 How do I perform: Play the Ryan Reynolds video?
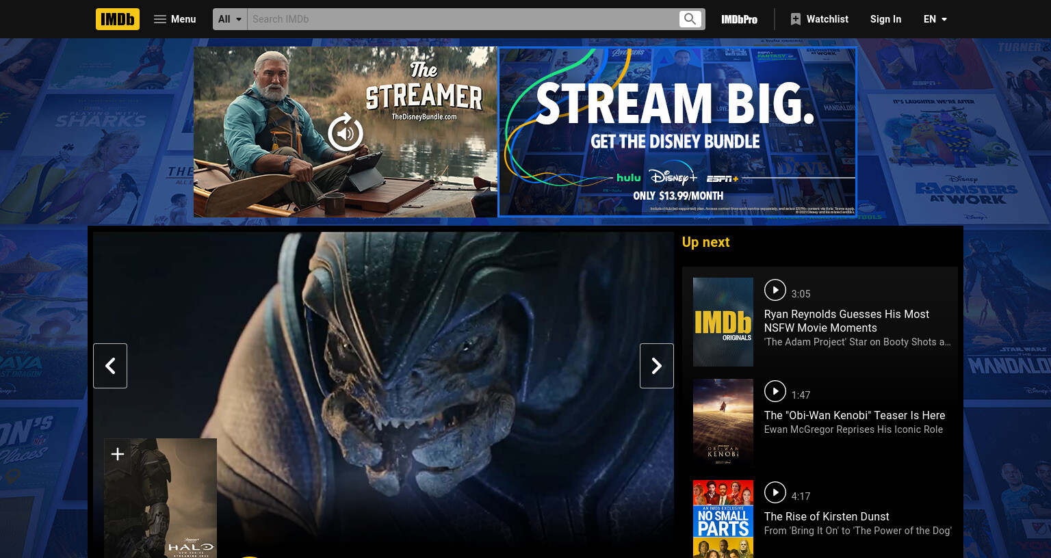[775, 290]
